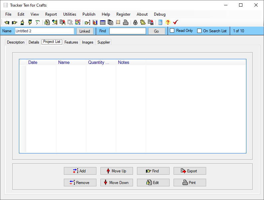Click the Add button
This screenshot has width=264, height=200.
pyautogui.click(x=80, y=171)
